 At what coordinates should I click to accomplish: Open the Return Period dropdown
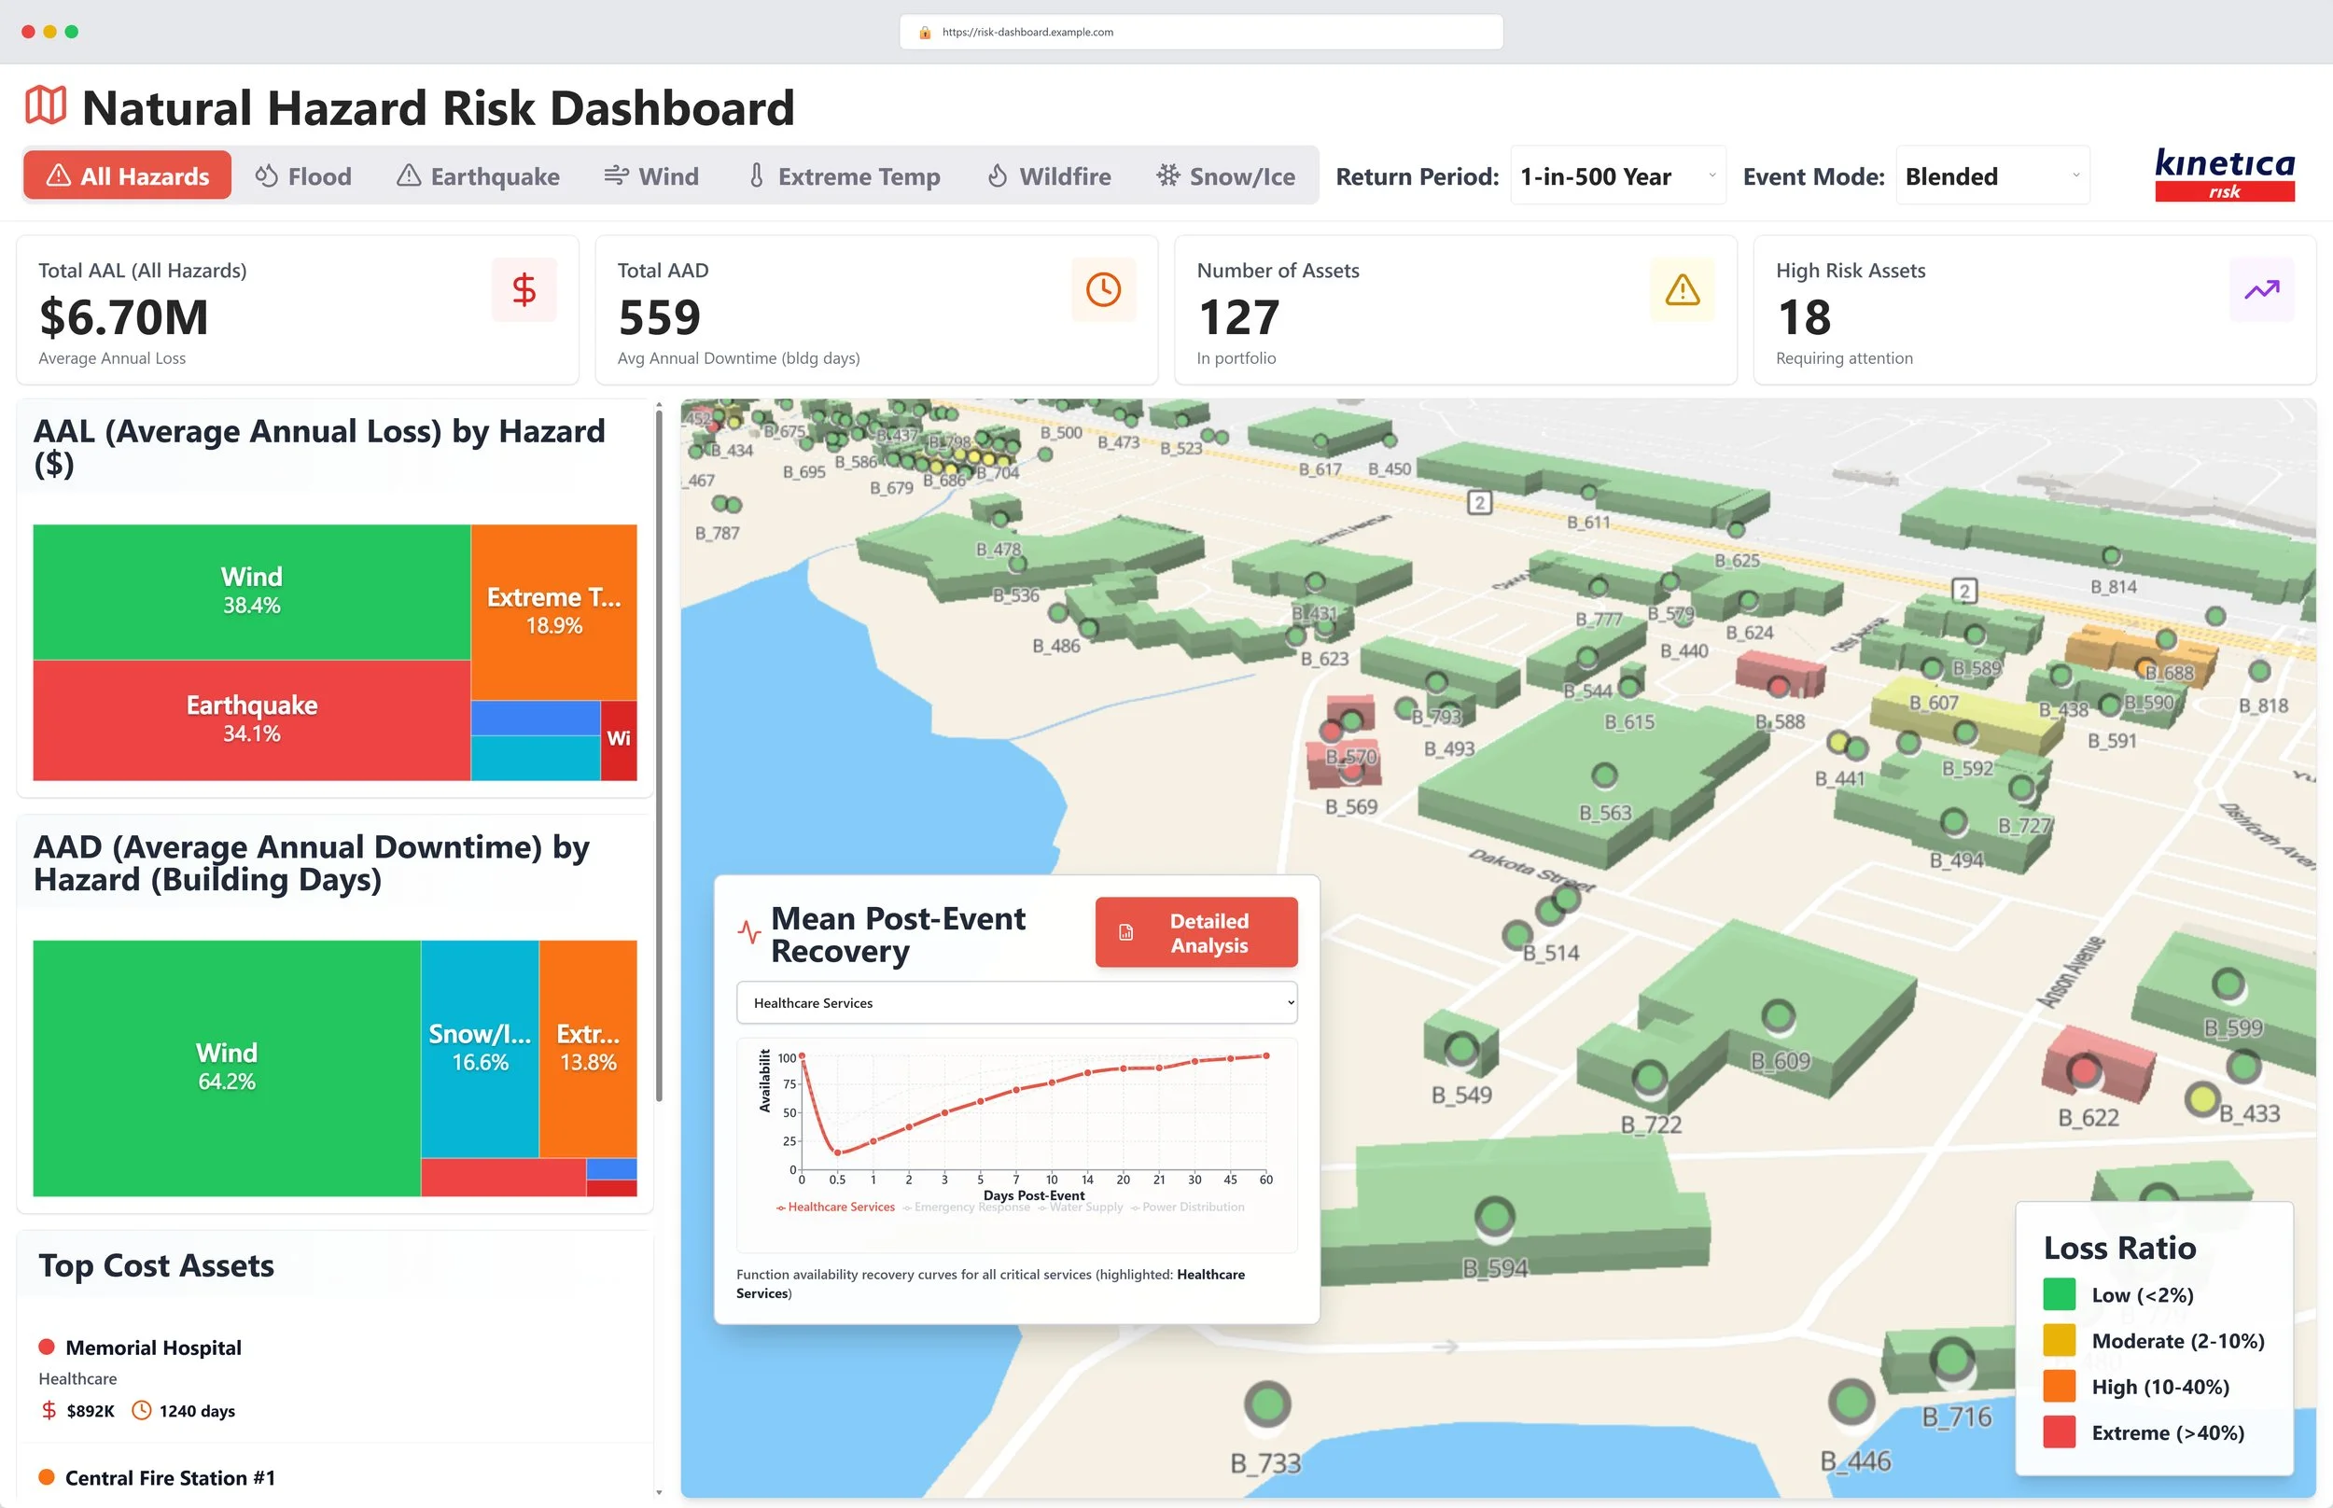pyautogui.click(x=1616, y=176)
